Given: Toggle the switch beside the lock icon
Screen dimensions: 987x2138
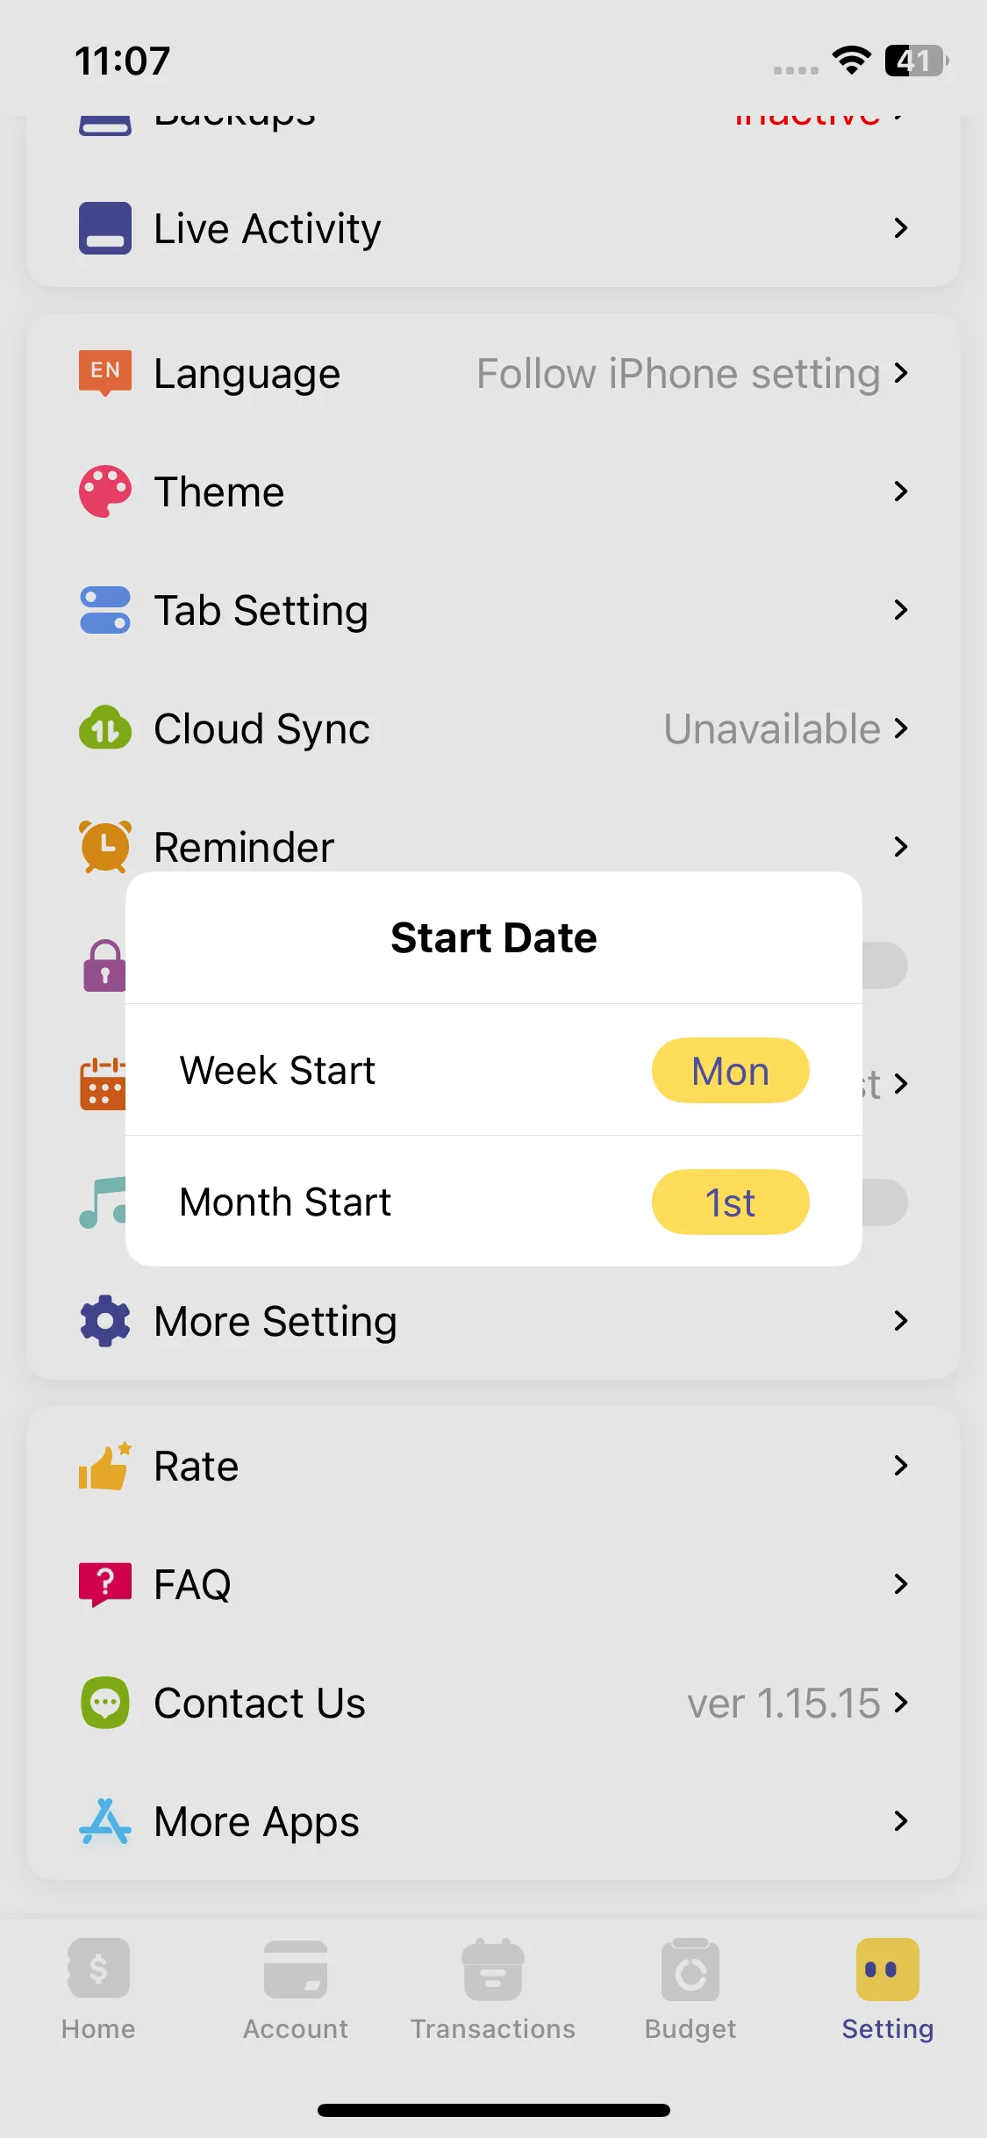Looking at the screenshot, I should (884, 965).
